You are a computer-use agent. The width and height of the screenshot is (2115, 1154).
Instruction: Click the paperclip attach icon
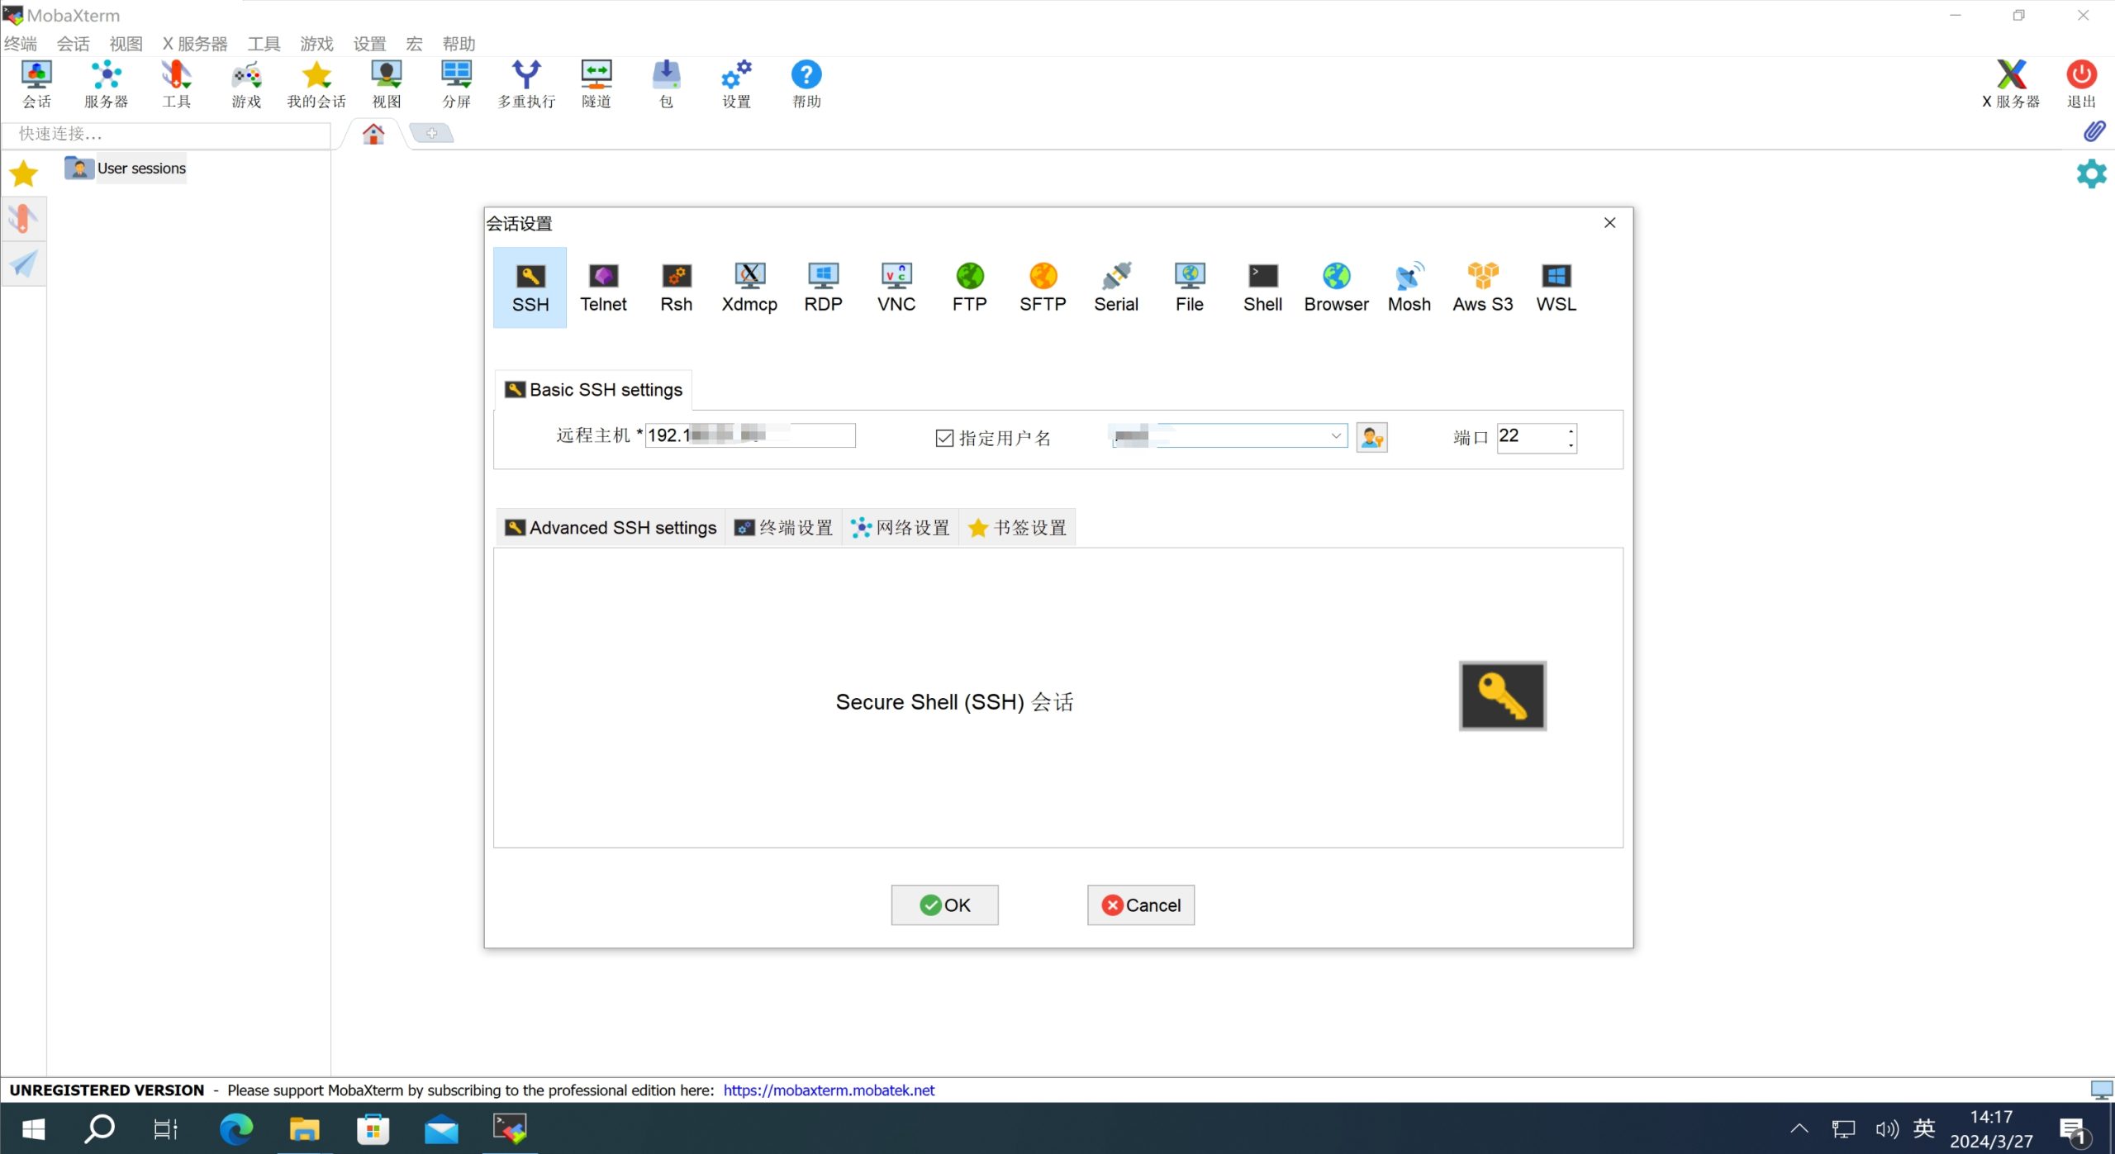point(2094,132)
